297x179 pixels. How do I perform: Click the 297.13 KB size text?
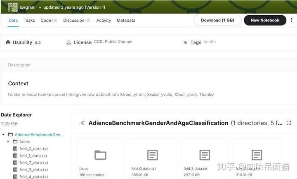[191, 175]
